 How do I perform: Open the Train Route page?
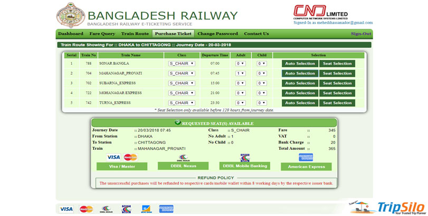(x=135, y=34)
